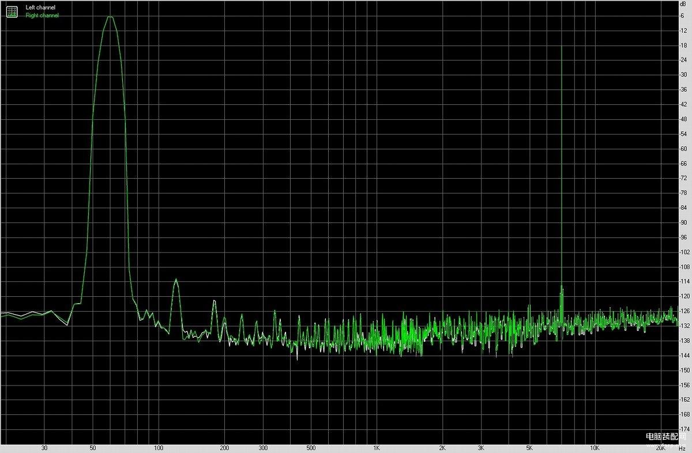The image size is (692, 453).
Task: Click the "500" frequency axis label
Action: click(x=311, y=448)
